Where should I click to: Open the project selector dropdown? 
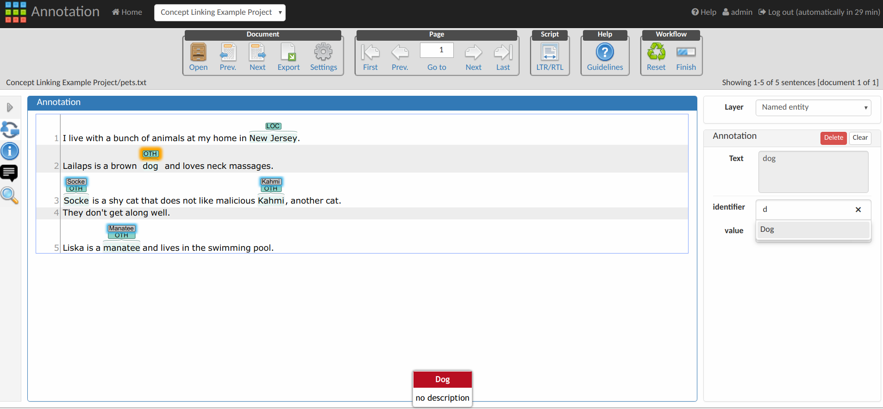point(220,12)
